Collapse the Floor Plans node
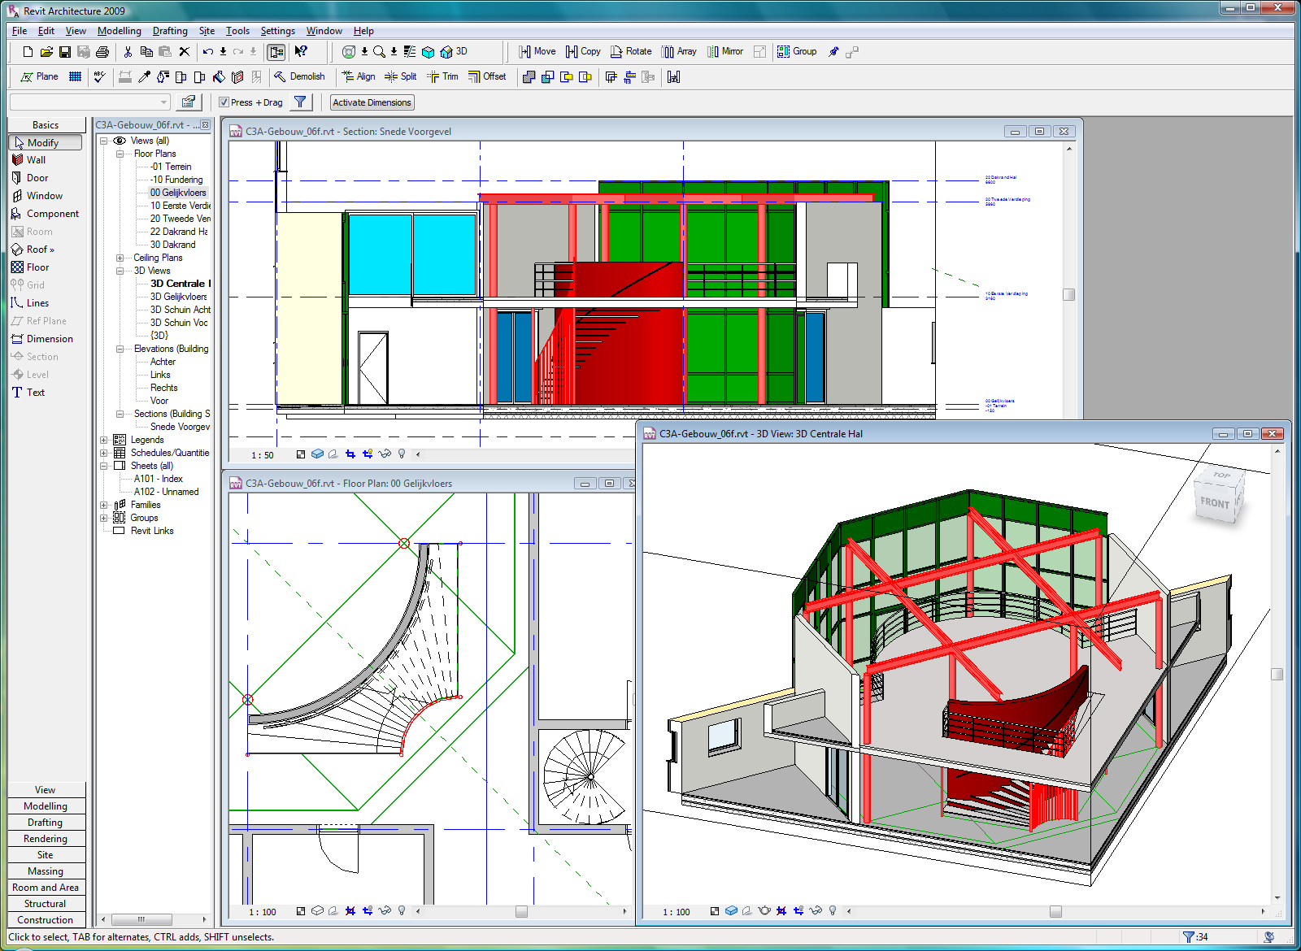1301x951 pixels. click(120, 154)
